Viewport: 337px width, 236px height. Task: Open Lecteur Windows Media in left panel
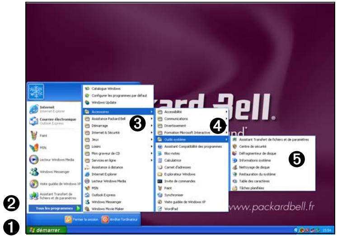tap(51, 160)
